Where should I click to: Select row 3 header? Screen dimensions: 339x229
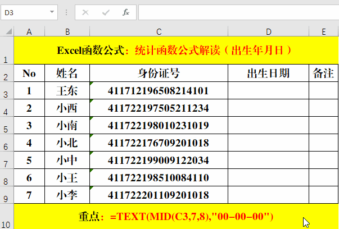click(7, 90)
